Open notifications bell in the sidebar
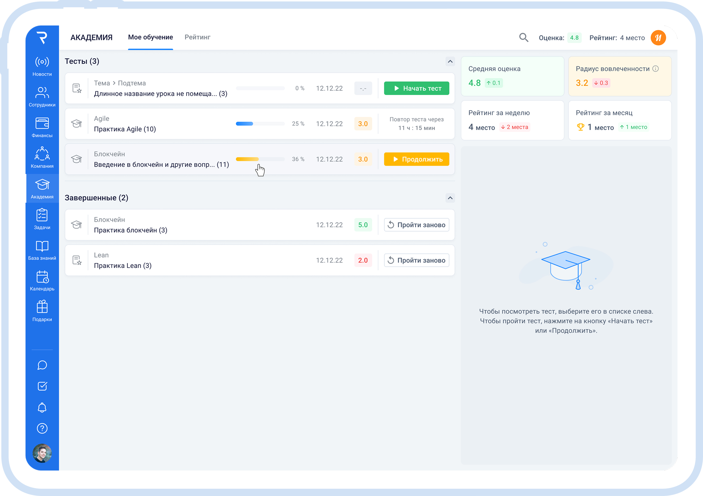 click(42, 407)
